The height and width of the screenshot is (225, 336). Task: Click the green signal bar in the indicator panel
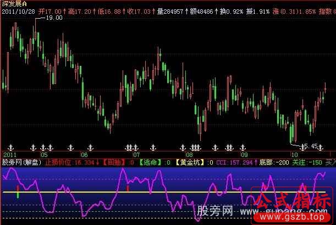(18, 192)
